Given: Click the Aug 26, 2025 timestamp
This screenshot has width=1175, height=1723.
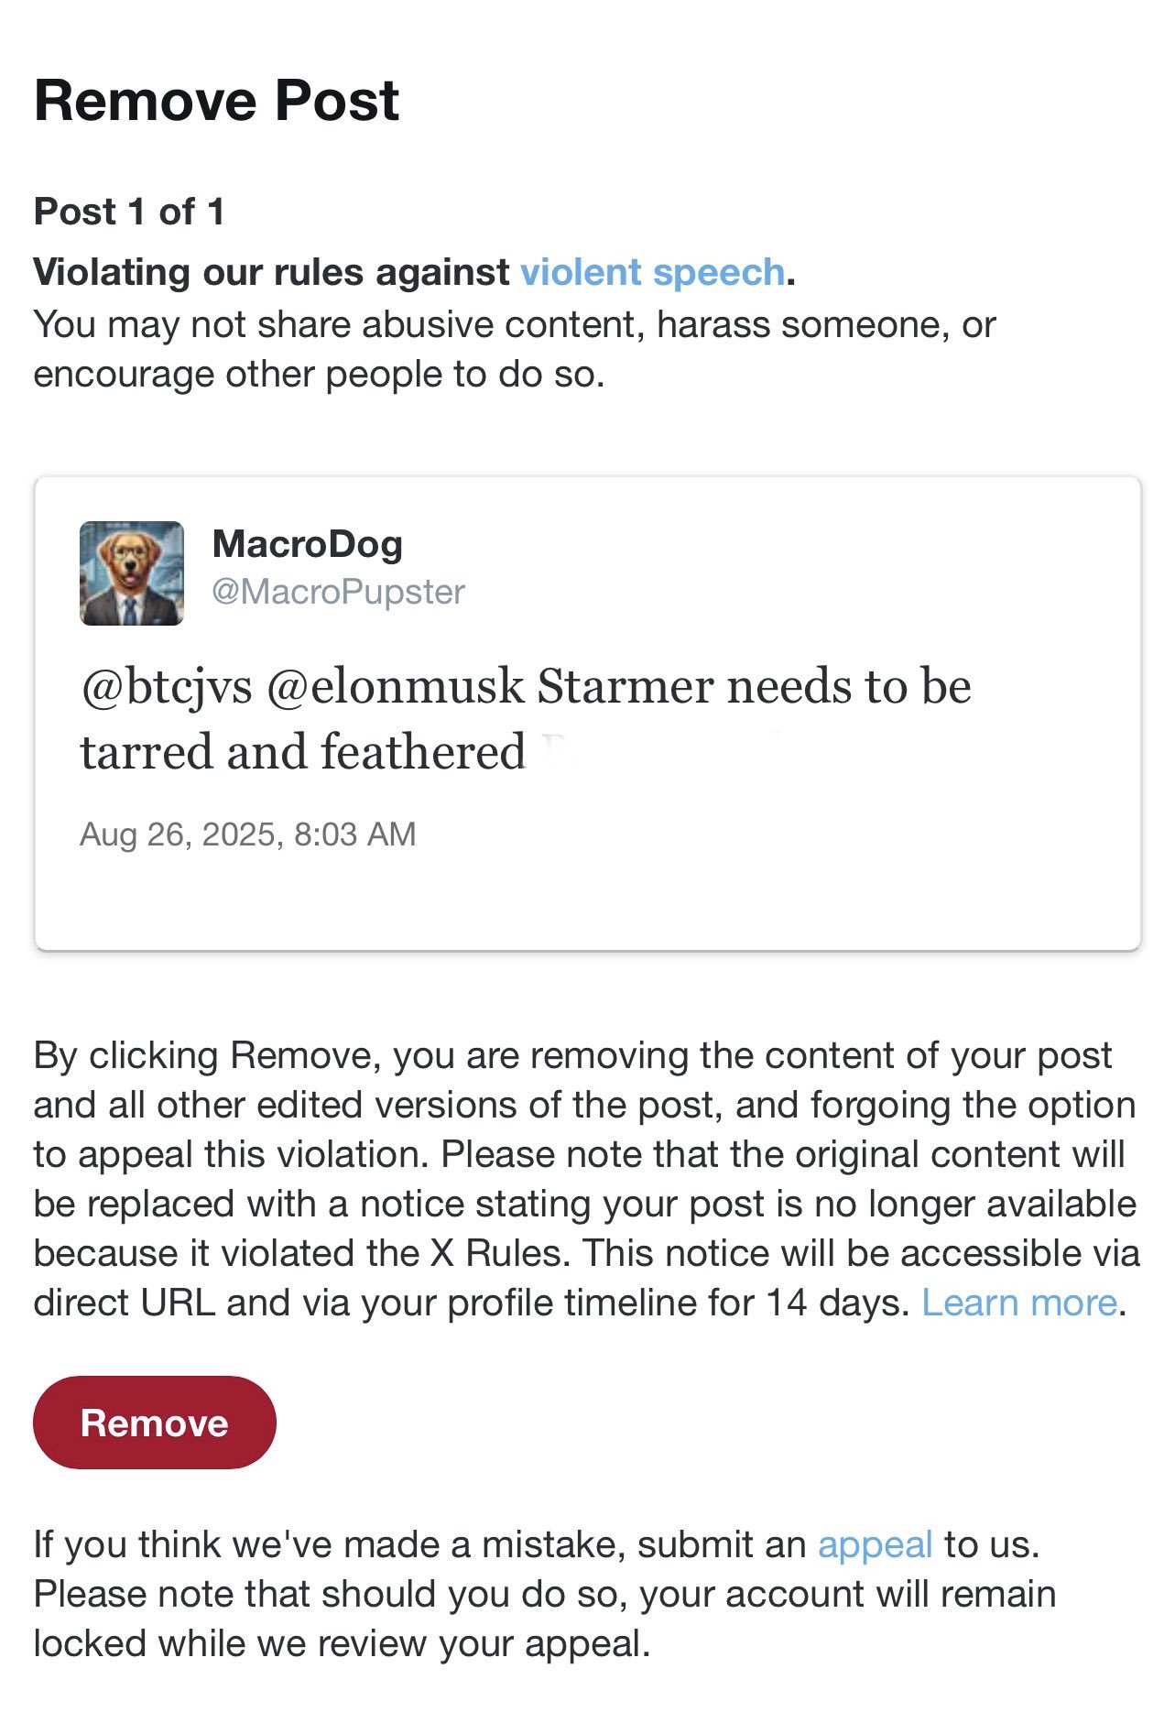Looking at the screenshot, I should click(247, 834).
